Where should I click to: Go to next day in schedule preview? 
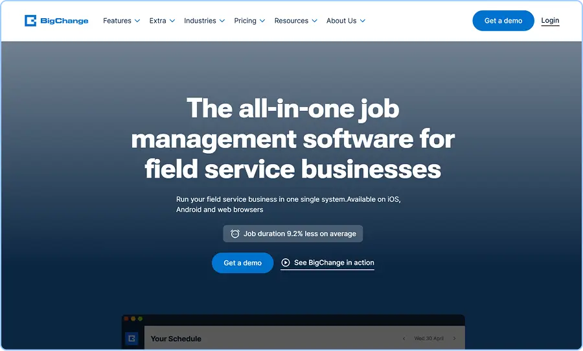click(454, 338)
